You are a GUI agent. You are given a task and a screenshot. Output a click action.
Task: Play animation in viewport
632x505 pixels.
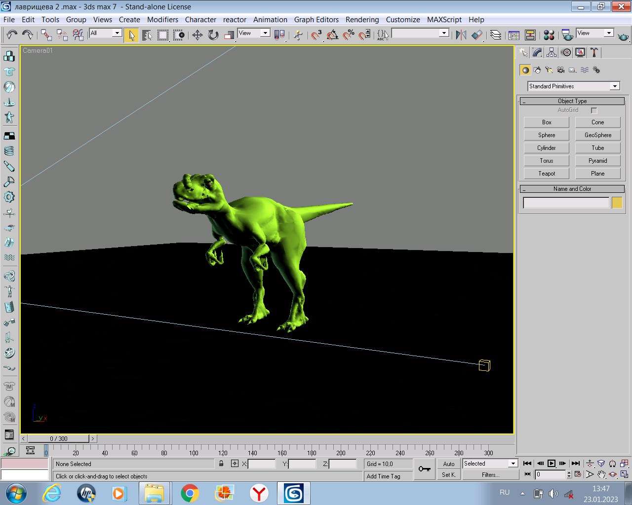[552, 464]
